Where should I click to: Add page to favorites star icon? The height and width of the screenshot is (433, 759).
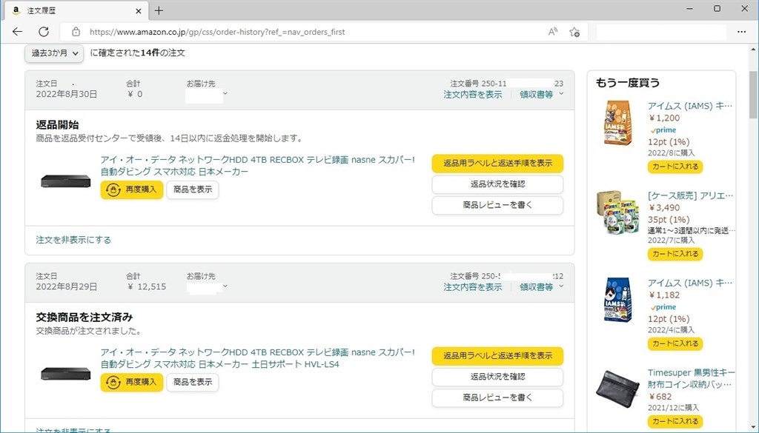pyautogui.click(x=574, y=32)
